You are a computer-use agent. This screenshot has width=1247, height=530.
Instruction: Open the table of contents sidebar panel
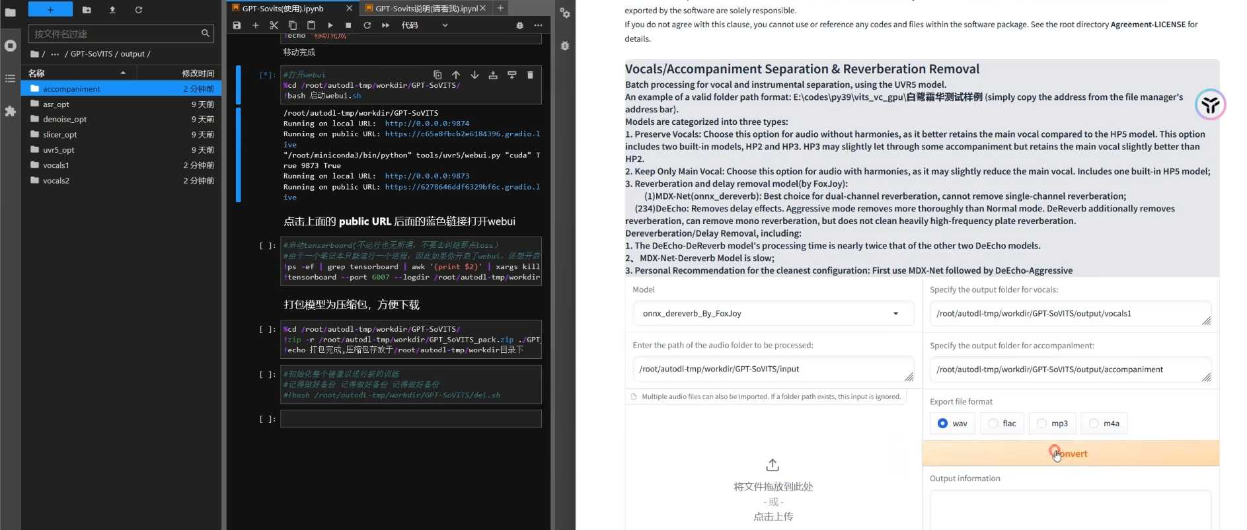[10, 79]
